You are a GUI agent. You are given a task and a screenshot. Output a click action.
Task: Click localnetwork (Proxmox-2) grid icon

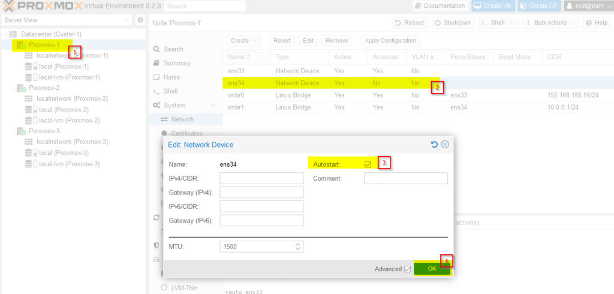[x=29, y=99]
